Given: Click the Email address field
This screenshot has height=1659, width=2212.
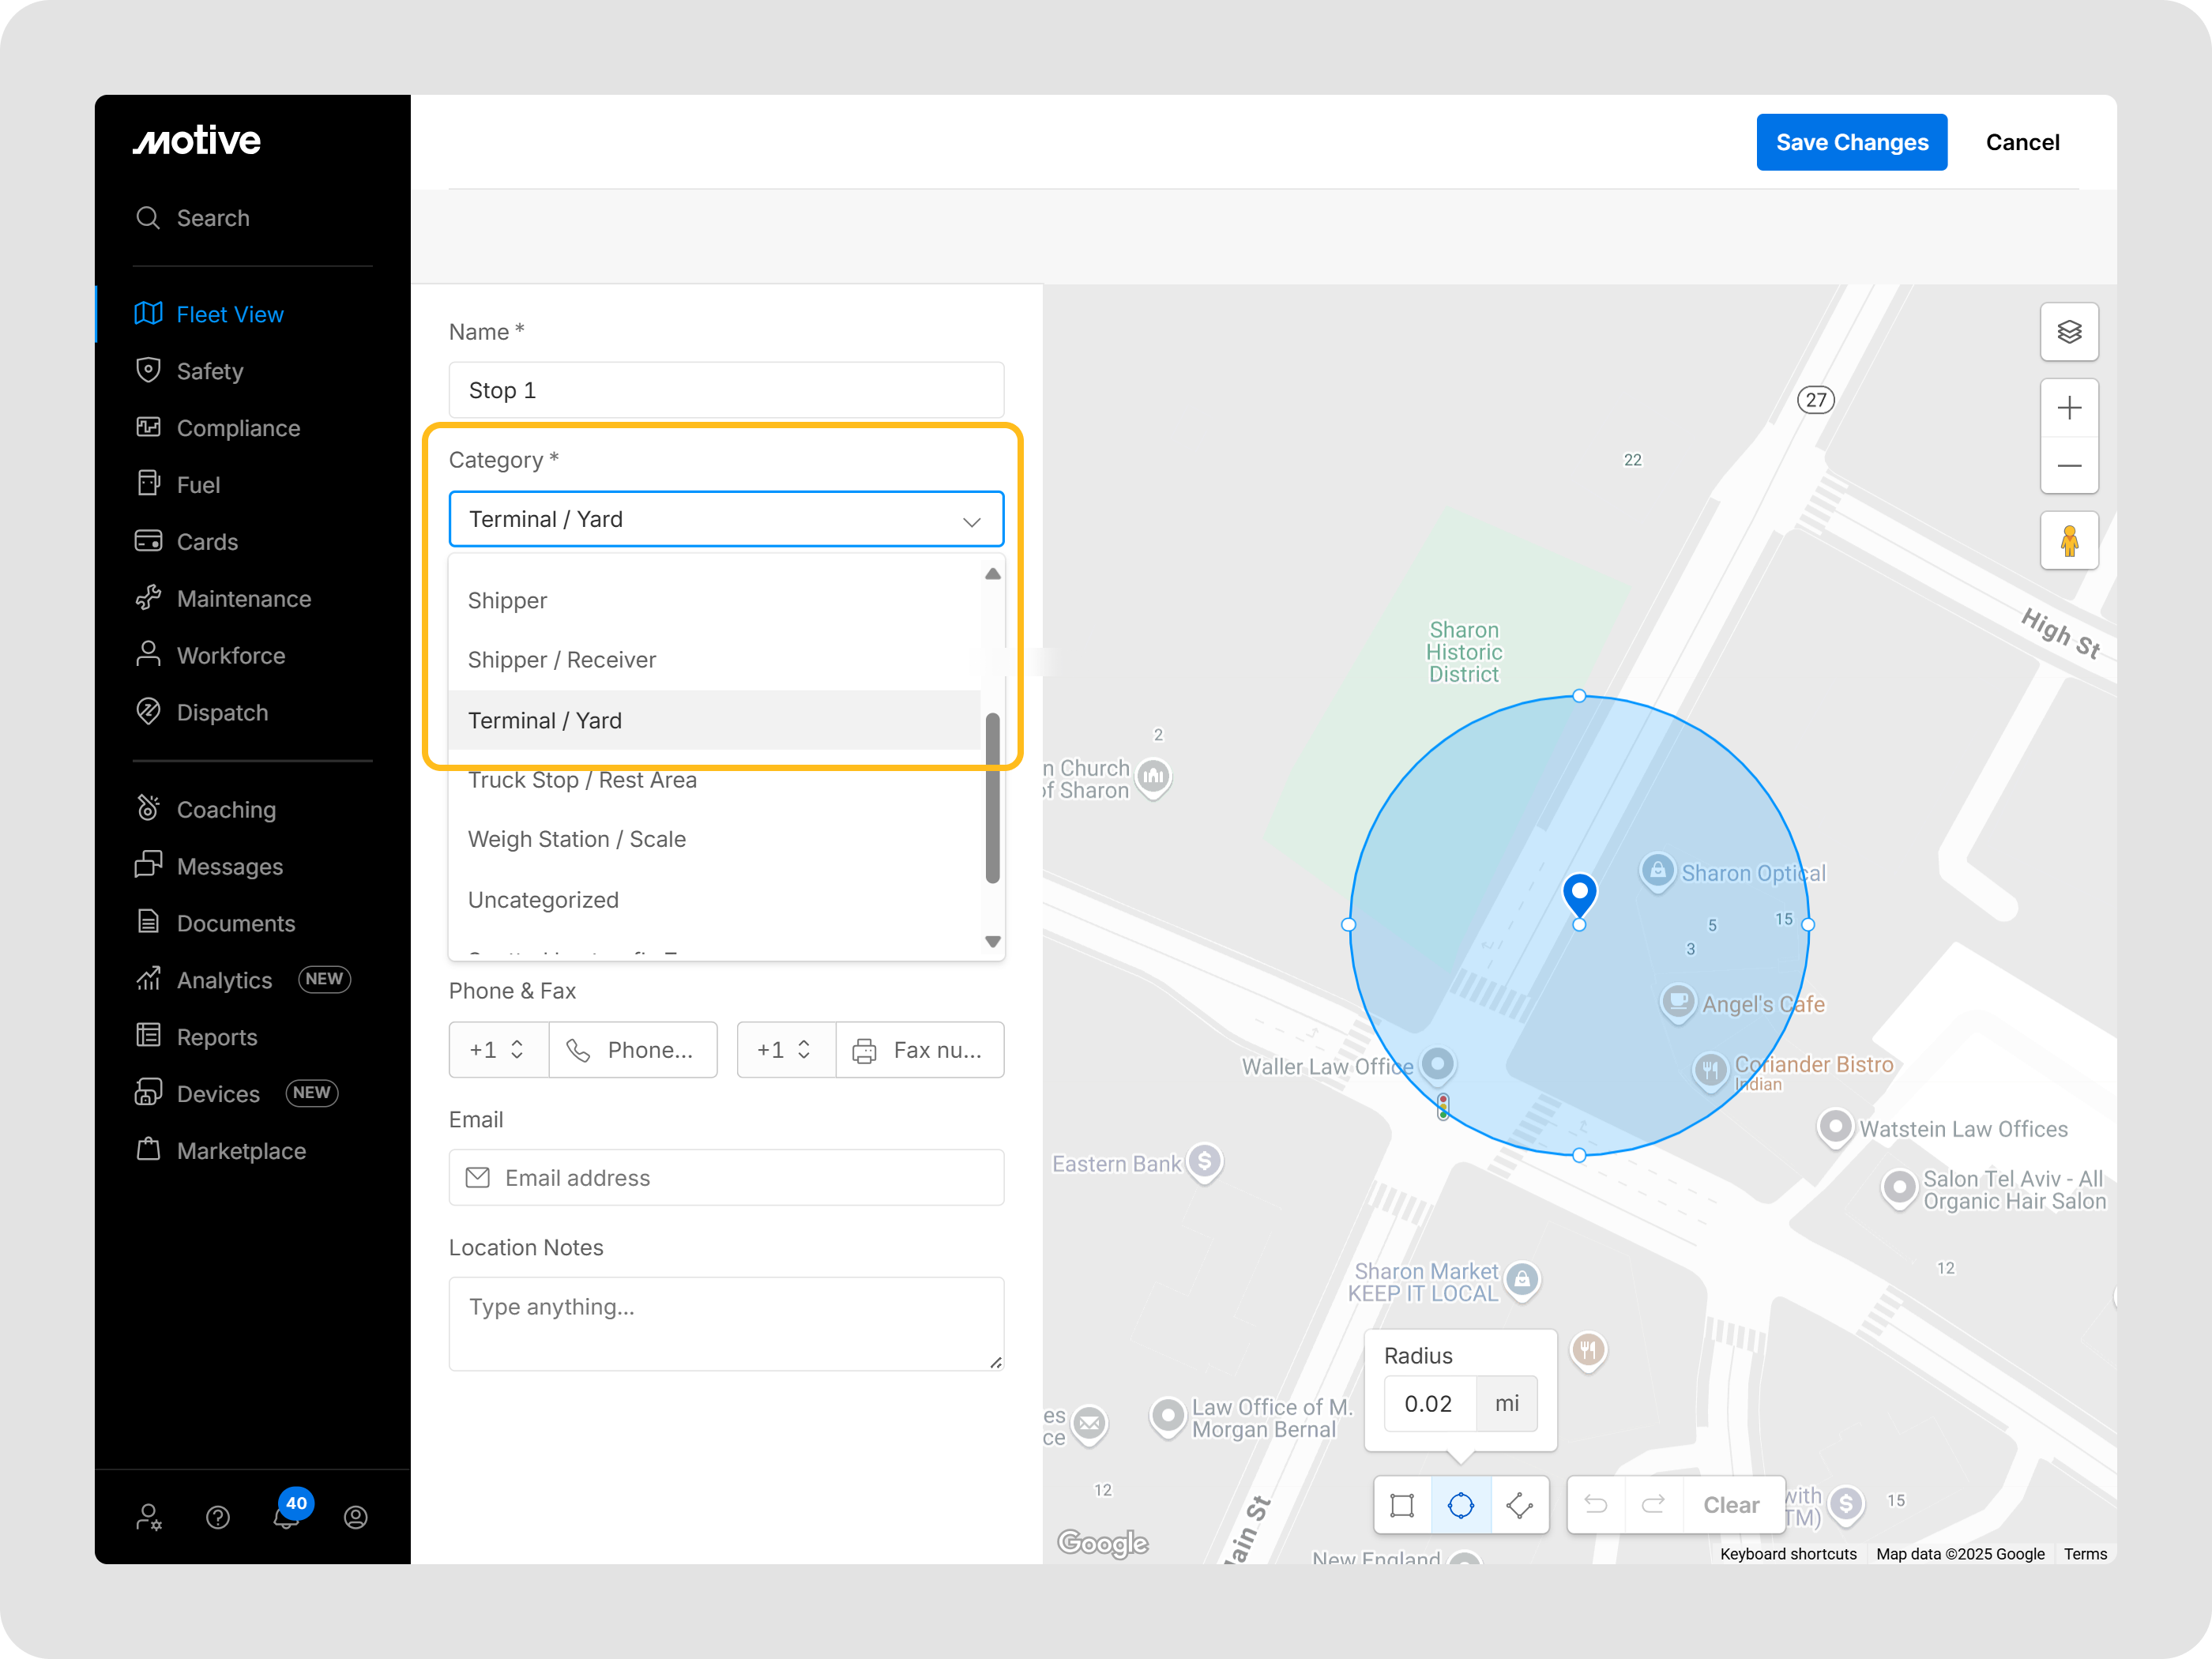Looking at the screenshot, I should [x=726, y=1177].
